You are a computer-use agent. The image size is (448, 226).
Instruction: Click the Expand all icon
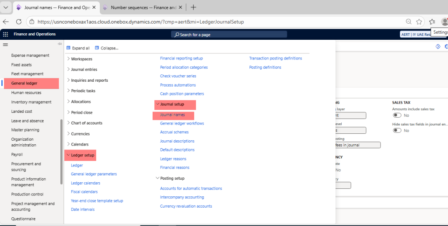(68, 48)
